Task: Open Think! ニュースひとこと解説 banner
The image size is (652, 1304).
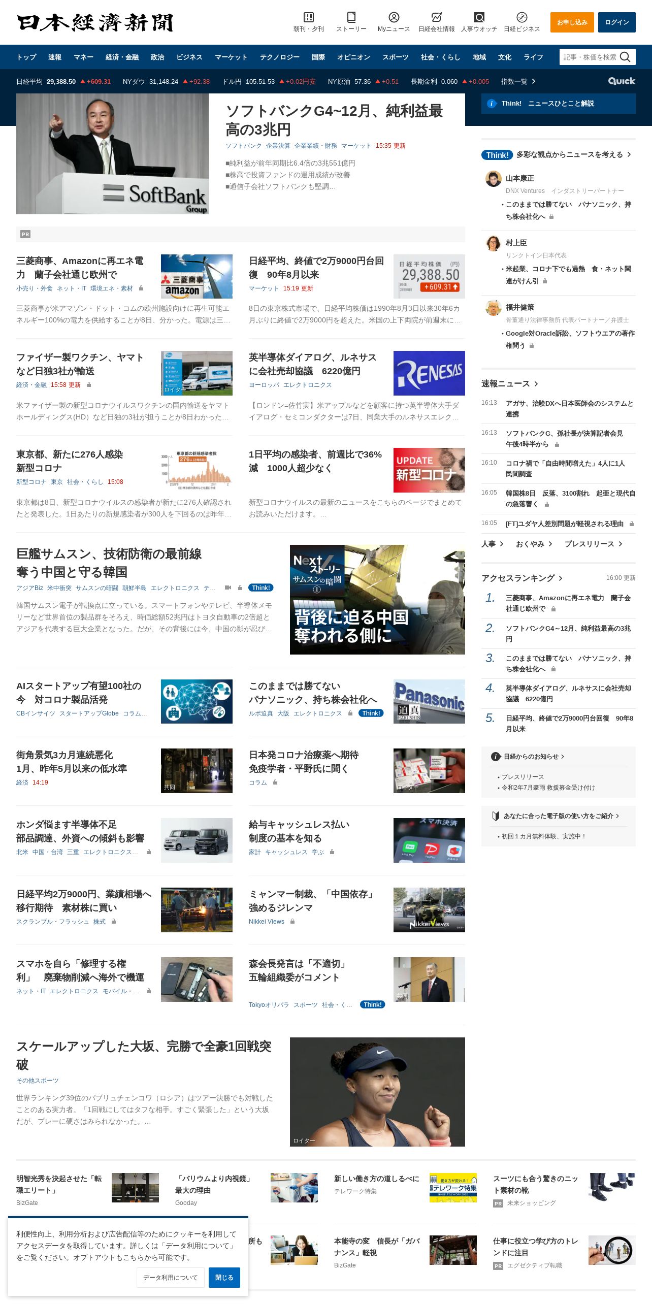Action: (x=559, y=104)
